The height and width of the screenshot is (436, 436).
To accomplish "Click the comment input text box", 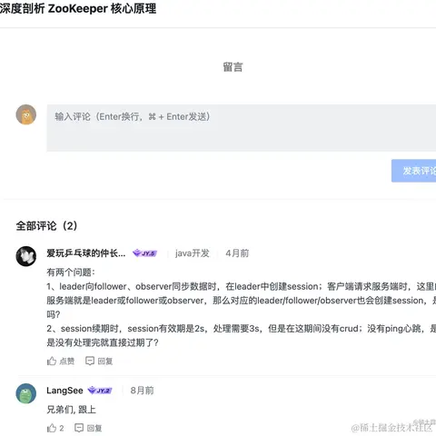I will click(242, 128).
